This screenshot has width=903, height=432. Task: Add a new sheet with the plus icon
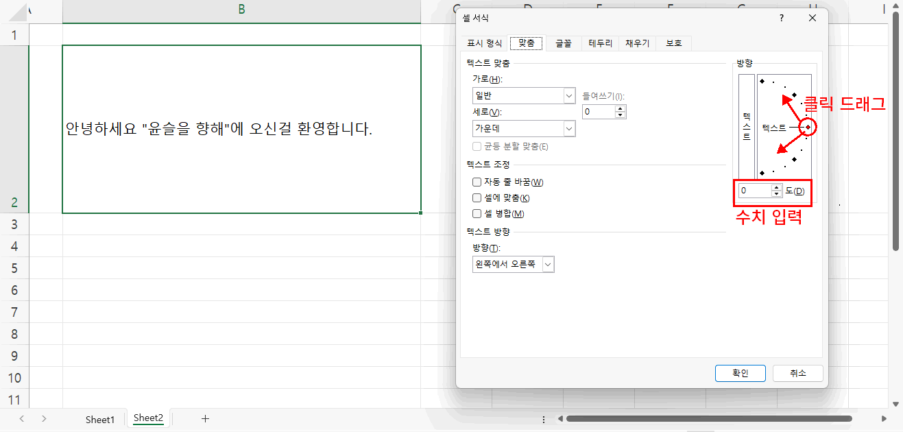click(205, 418)
